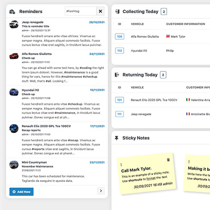The height and width of the screenshot is (210, 210).
Task: Click the #recap hashtag in Renault reminder
Action: point(73,140)
